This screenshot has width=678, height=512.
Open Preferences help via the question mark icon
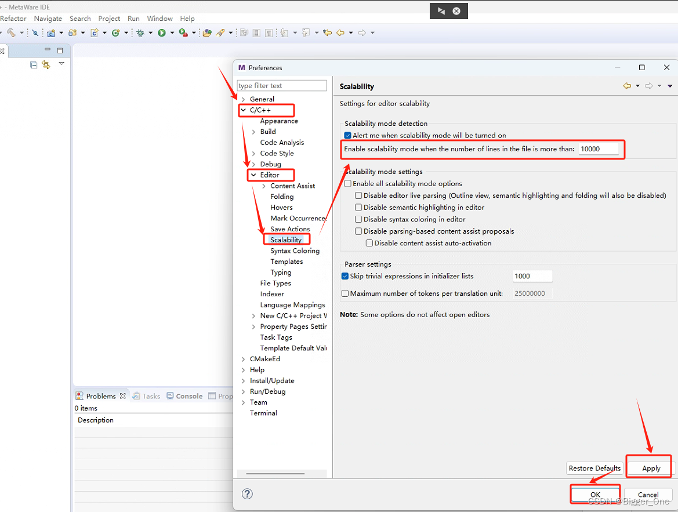[x=247, y=494]
